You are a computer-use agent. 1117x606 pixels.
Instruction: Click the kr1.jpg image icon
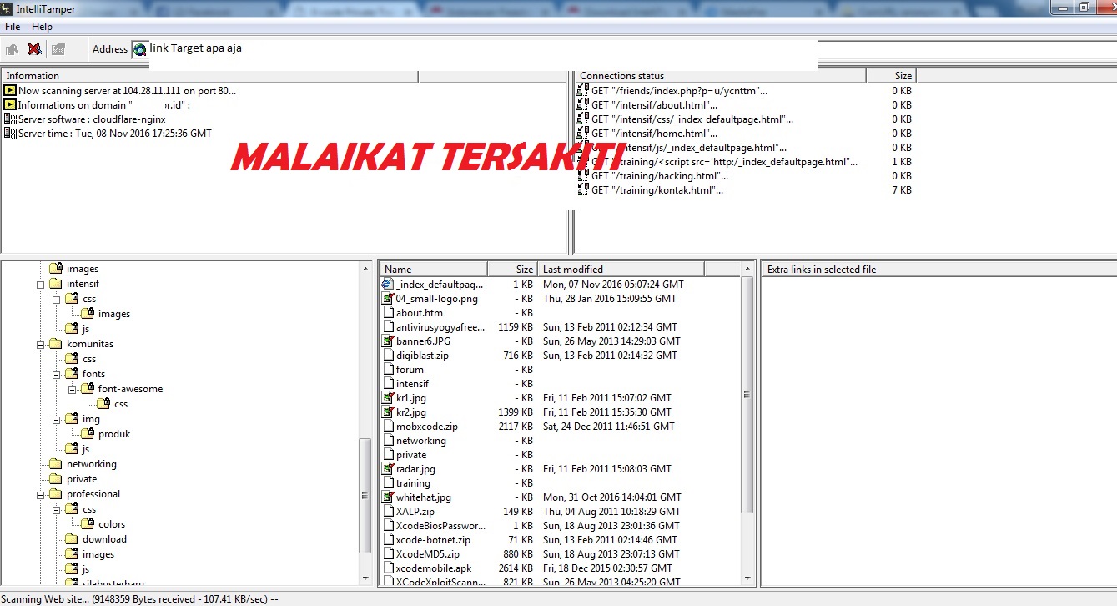(x=388, y=398)
